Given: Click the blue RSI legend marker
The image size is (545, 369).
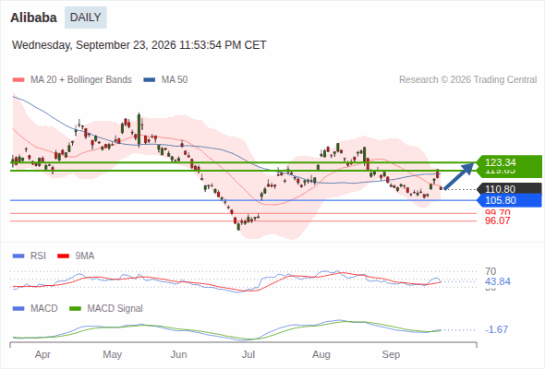Looking at the screenshot, I should (18, 256).
